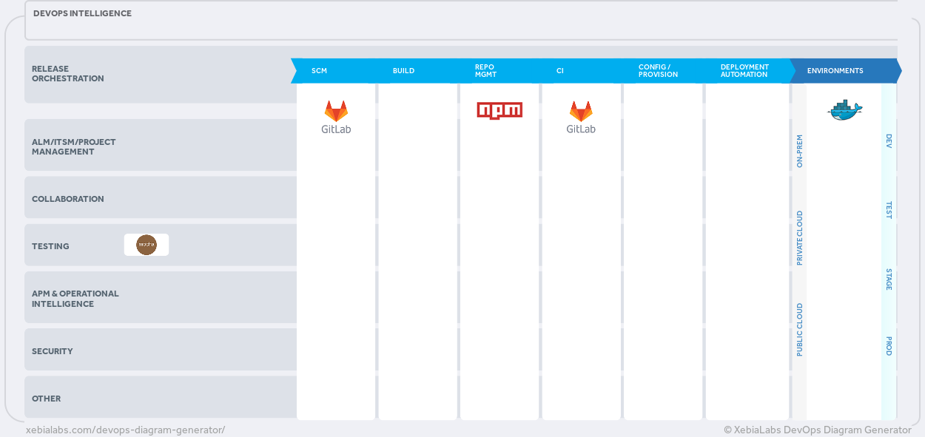The height and width of the screenshot is (437, 925).
Task: Click the Docker whale icon in Environments
Action: click(x=844, y=110)
